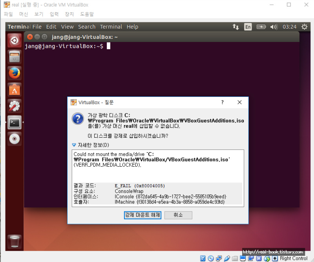The image size is (314, 262).
Task: Open the Files manager in dock
Action: tap(15, 56)
